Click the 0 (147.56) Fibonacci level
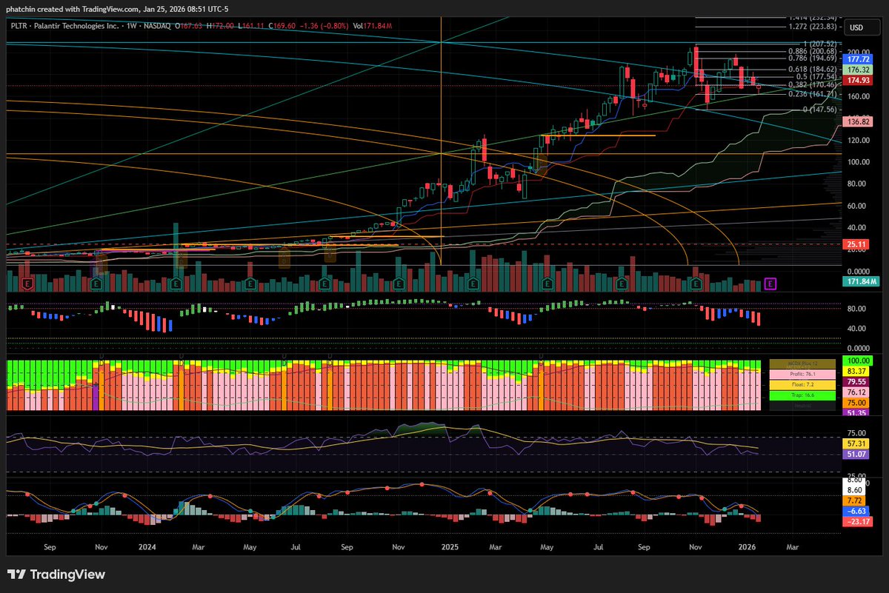This screenshot has width=889, height=593. [x=820, y=110]
